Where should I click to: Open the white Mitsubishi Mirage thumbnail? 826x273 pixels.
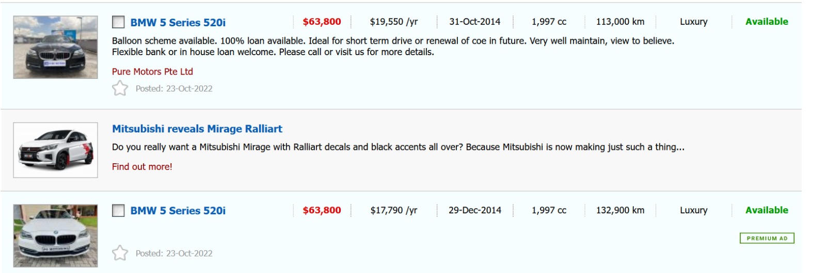click(55, 150)
